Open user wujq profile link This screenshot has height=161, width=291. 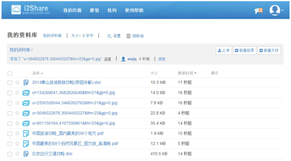tap(132, 59)
